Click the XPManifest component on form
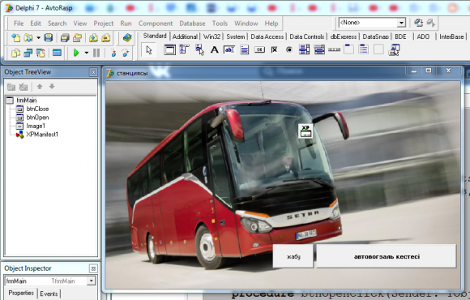470x300 pixels. [x=305, y=131]
